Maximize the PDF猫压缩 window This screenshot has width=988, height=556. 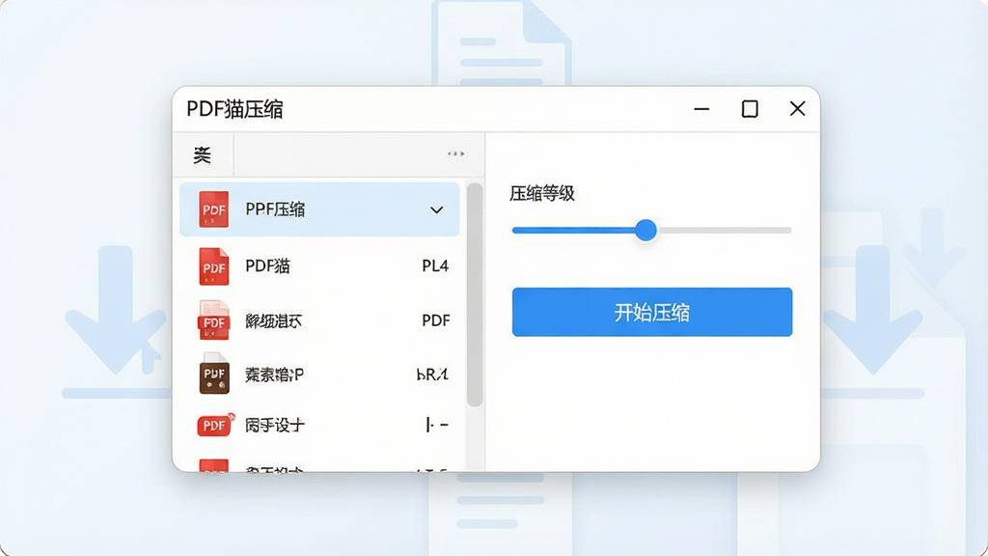point(750,109)
